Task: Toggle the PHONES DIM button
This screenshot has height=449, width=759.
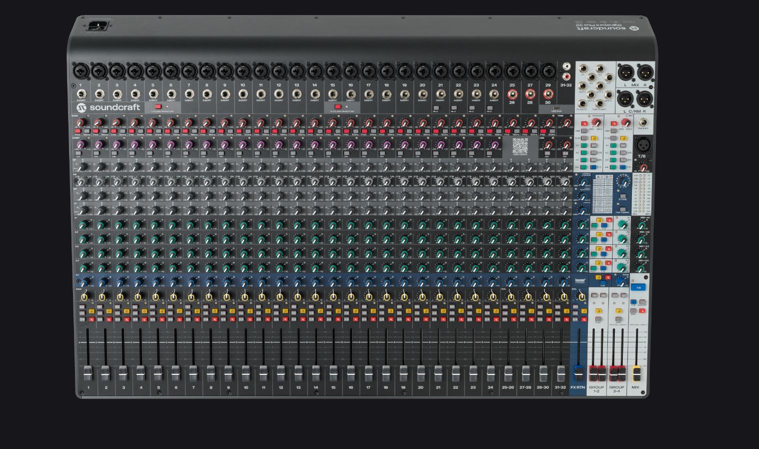Action: click(584, 131)
